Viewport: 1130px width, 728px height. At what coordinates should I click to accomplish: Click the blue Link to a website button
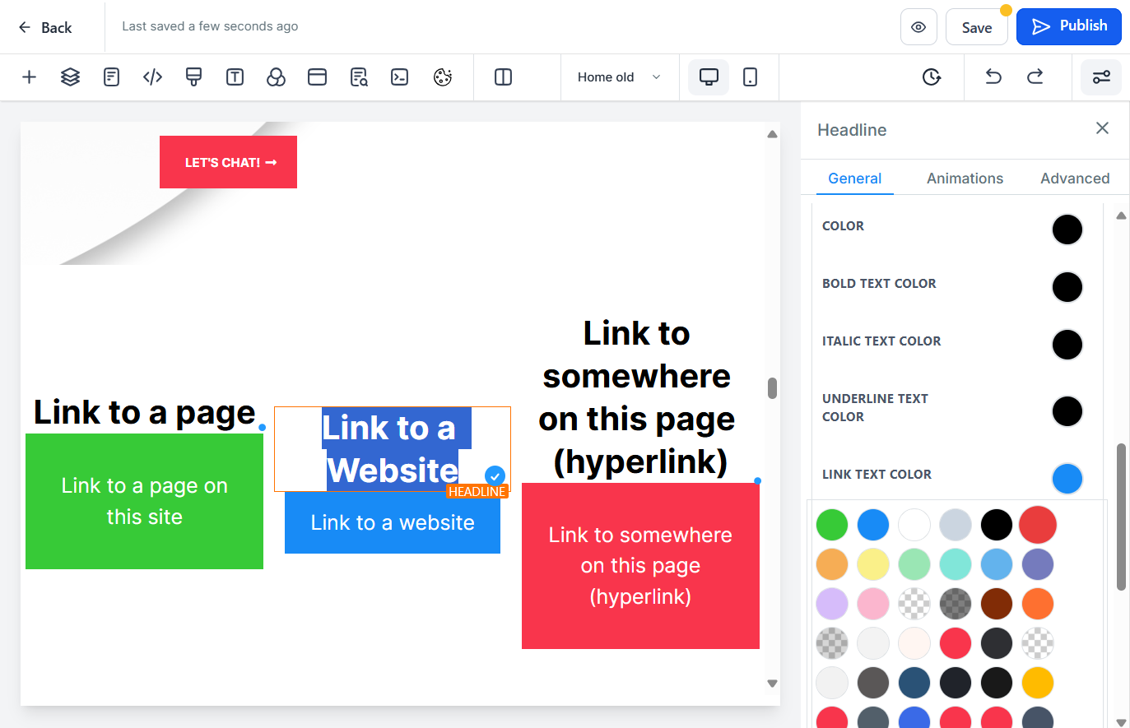coord(393,522)
